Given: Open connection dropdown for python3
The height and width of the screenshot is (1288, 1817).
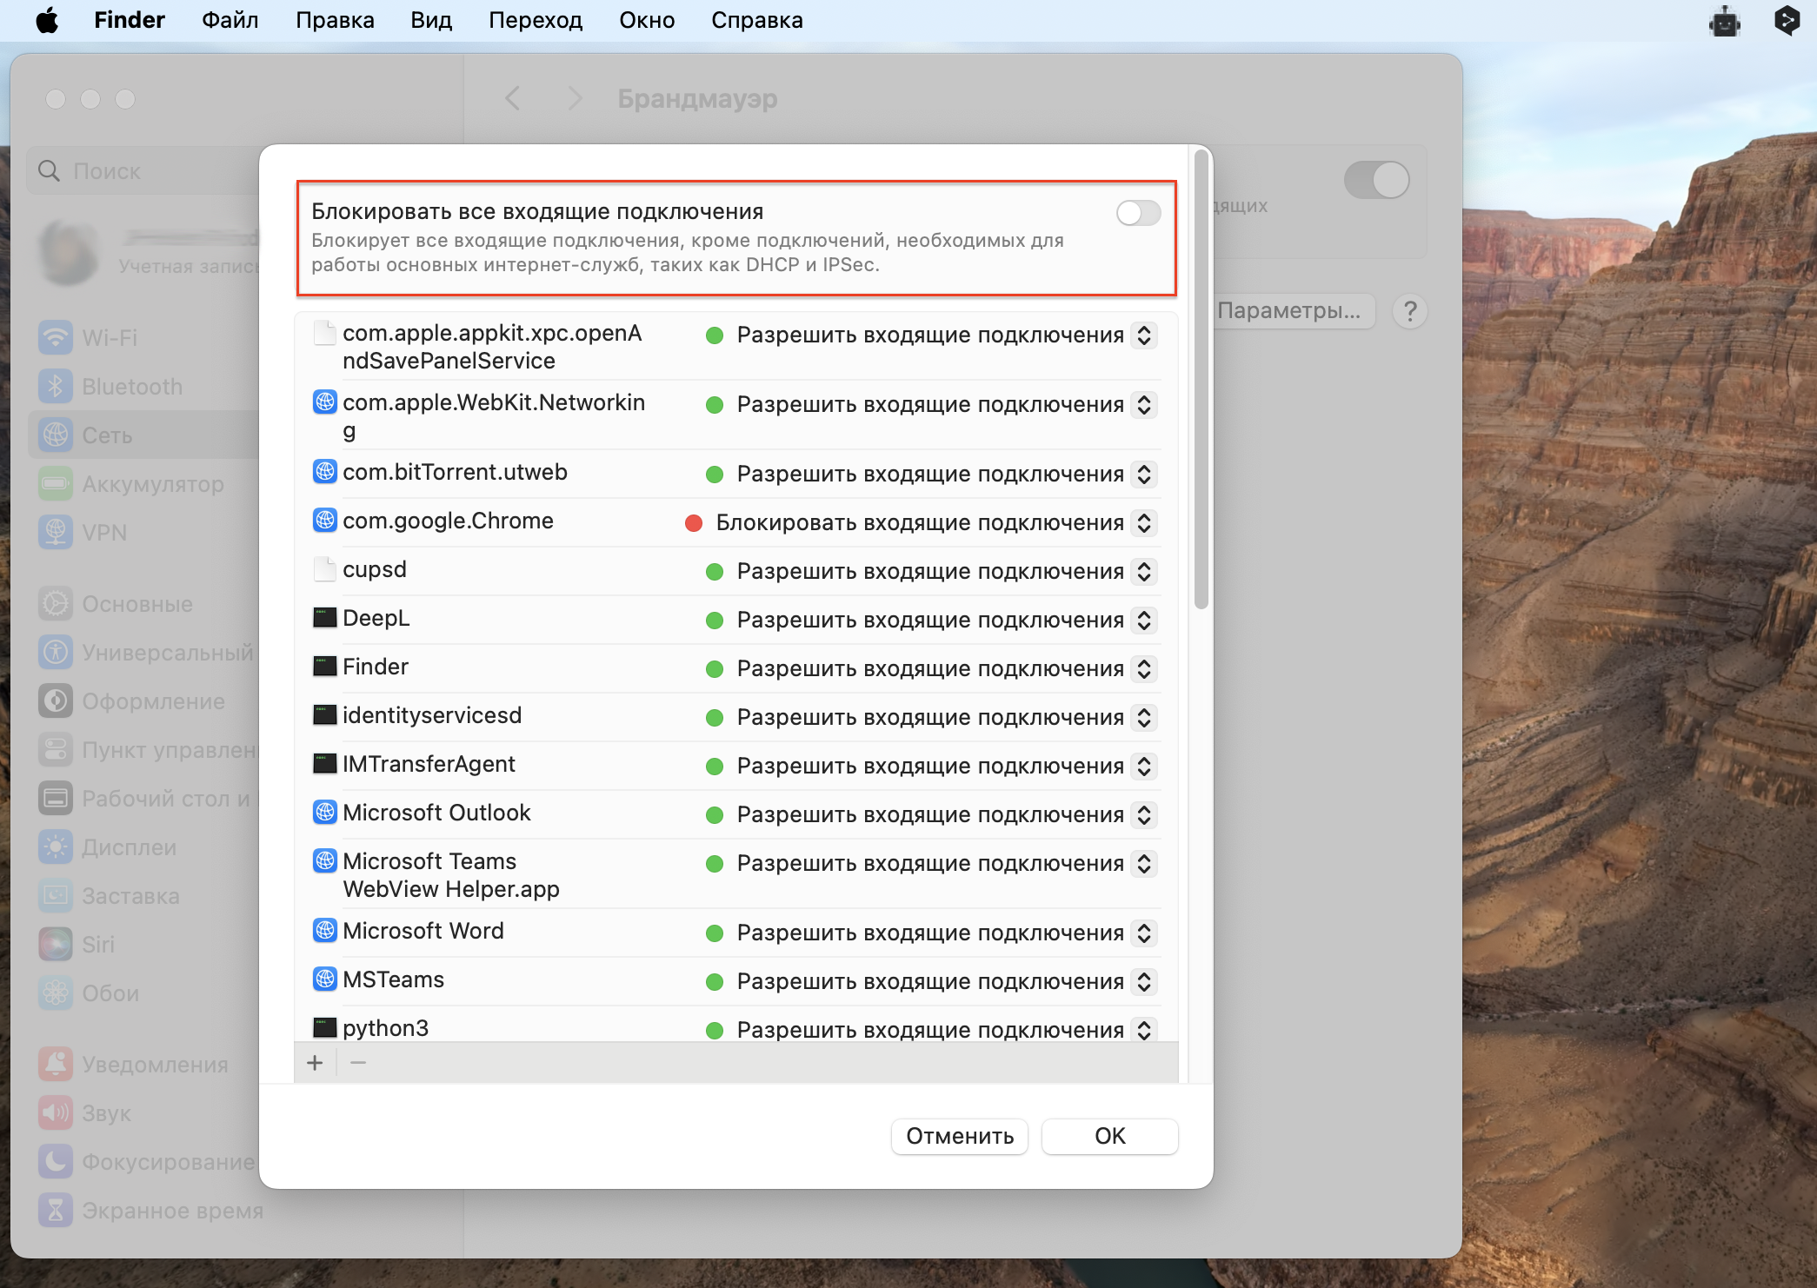Looking at the screenshot, I should 1144,1030.
